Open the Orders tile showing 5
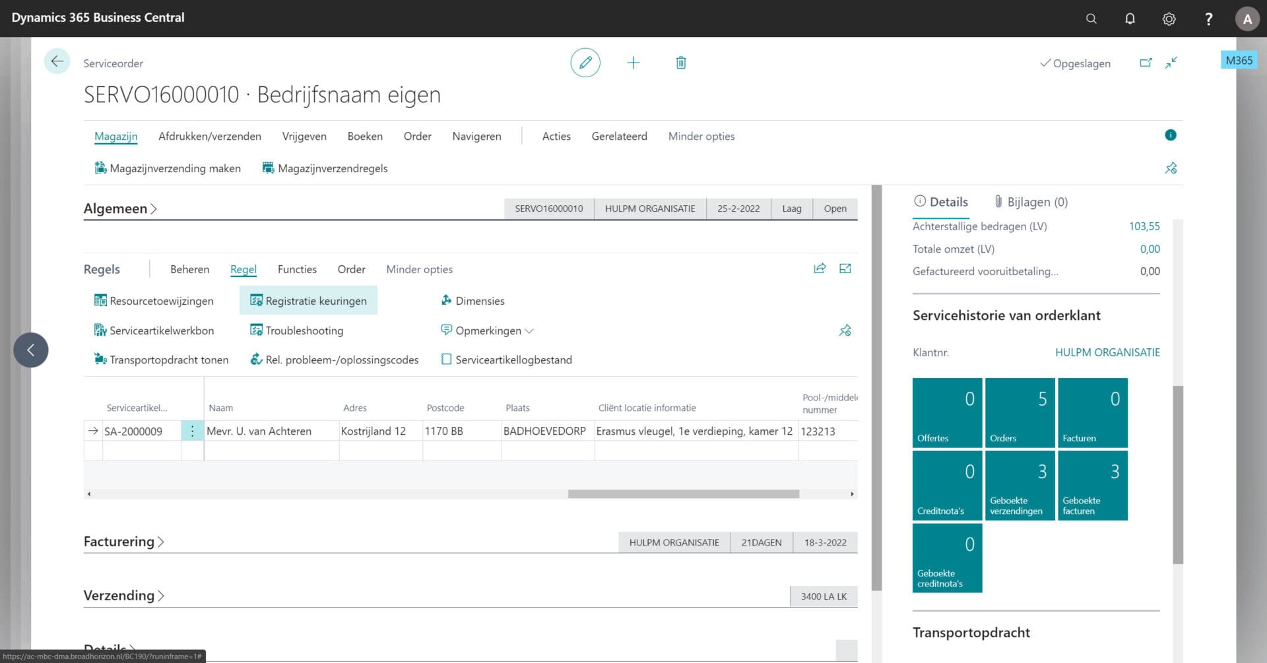The image size is (1267, 663). [1019, 413]
